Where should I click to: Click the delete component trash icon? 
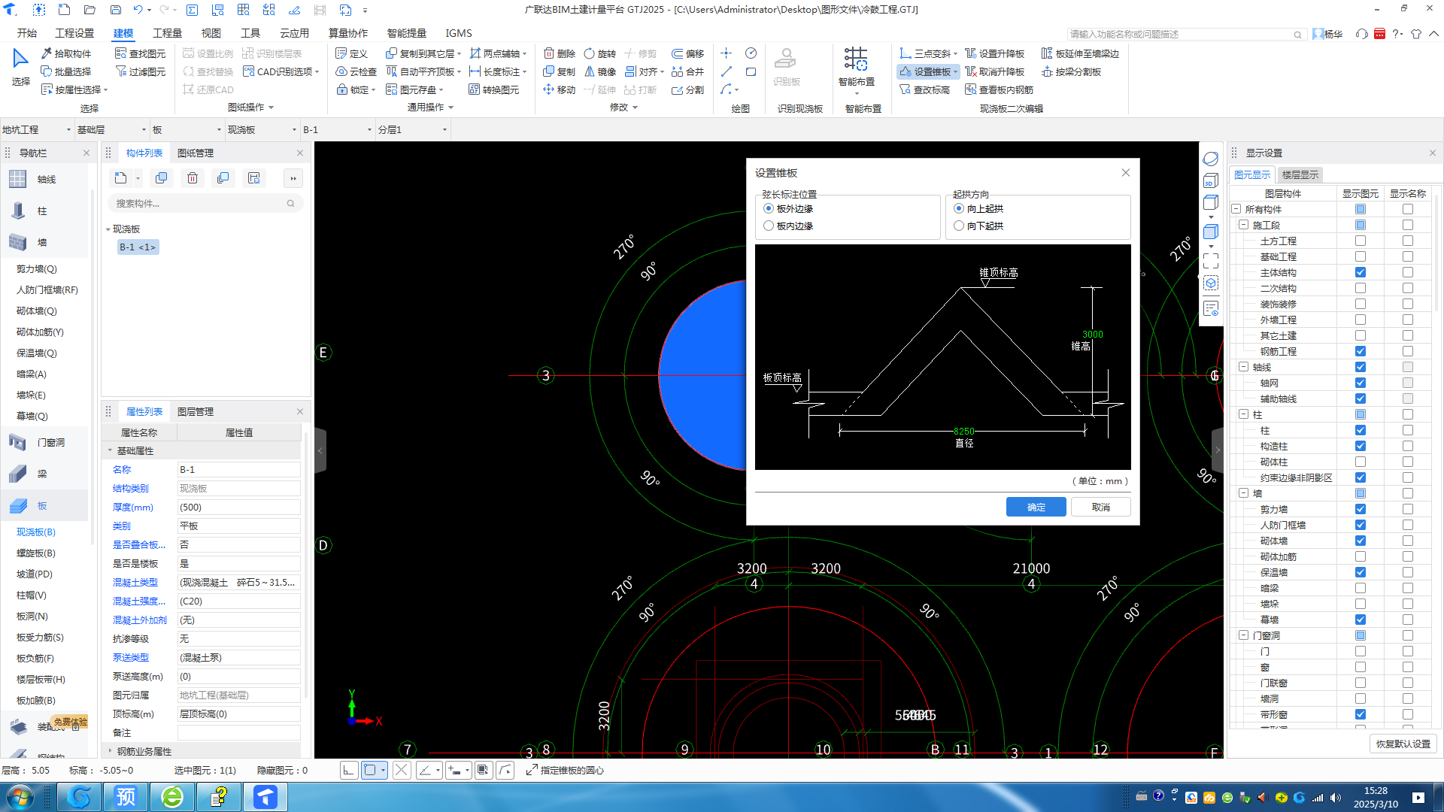(x=193, y=178)
